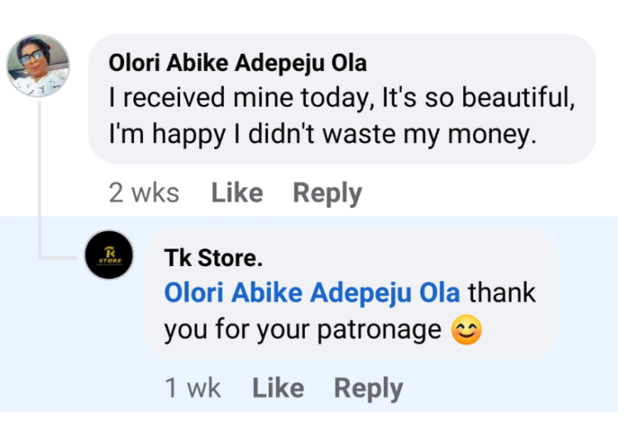The height and width of the screenshot is (446, 635).
Task: Open Olori Abike Adepeju Ola's profile picture
Action: (38, 66)
